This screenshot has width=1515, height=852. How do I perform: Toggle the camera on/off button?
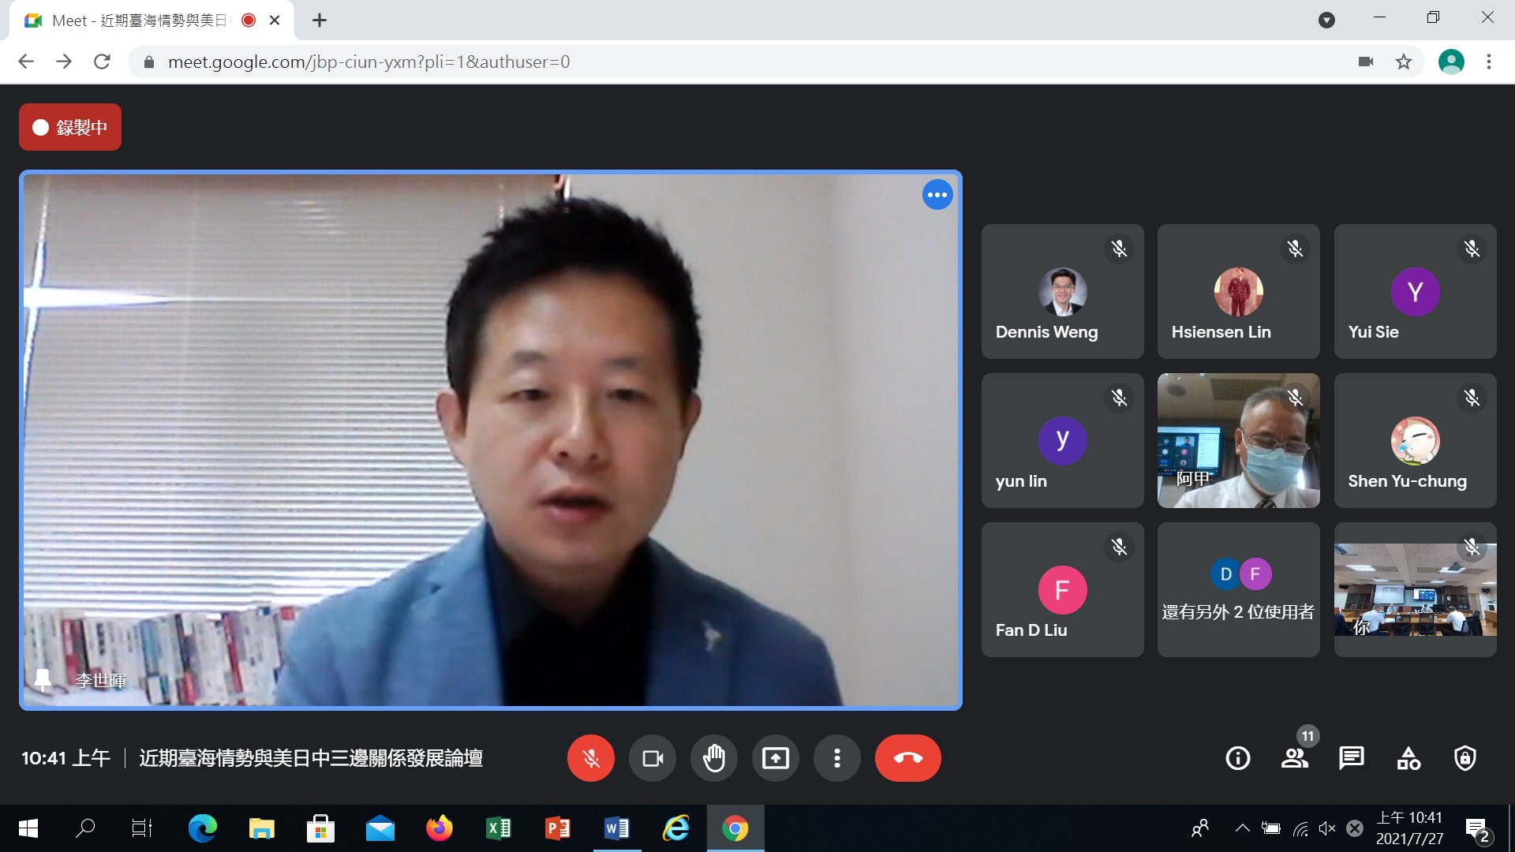pos(653,758)
